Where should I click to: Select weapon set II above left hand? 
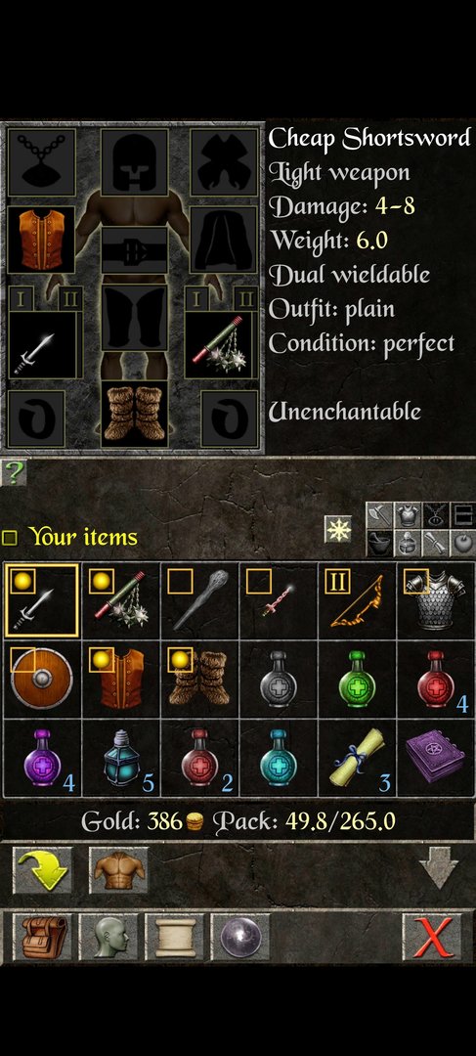coord(69,298)
